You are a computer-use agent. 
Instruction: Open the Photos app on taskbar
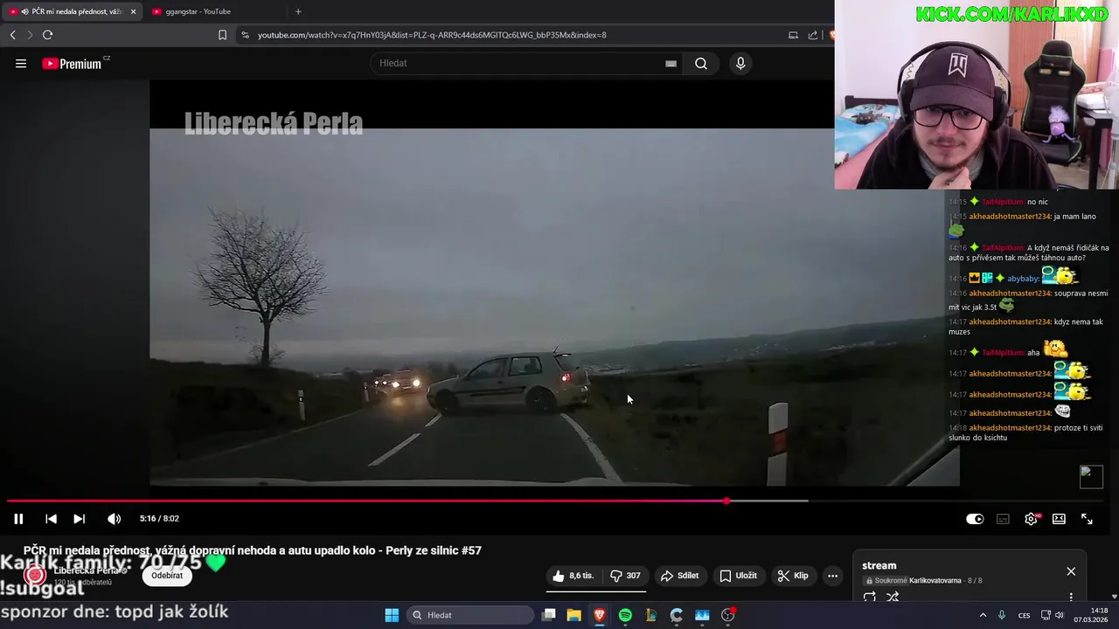point(702,615)
